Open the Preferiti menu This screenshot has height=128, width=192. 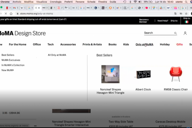click(68, 2)
